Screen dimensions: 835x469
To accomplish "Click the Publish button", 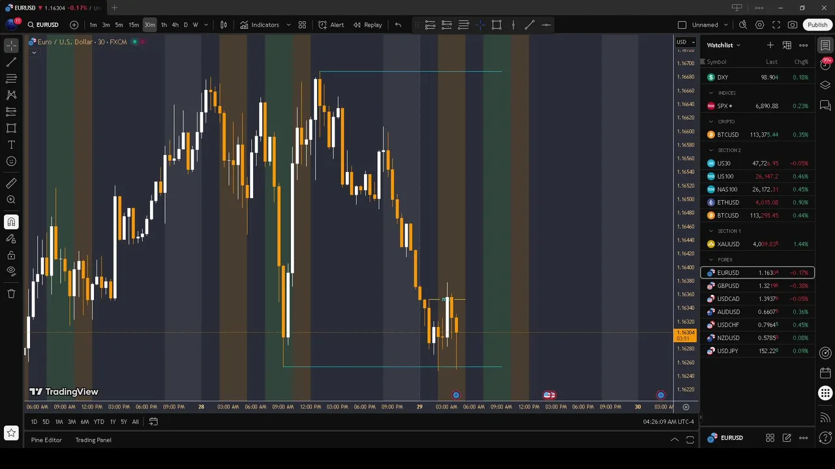I will coord(817,25).
